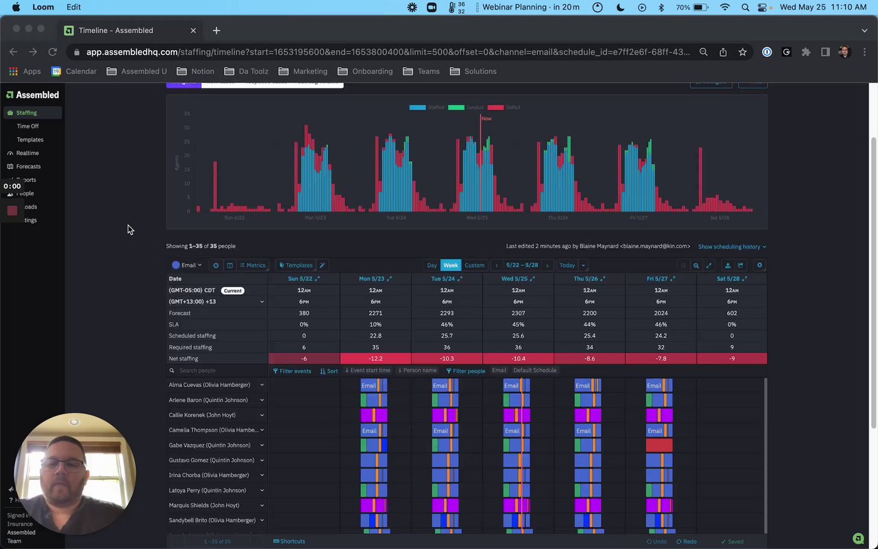878x549 pixels.
Task: Open Forecasts in the sidebar
Action: point(28,166)
